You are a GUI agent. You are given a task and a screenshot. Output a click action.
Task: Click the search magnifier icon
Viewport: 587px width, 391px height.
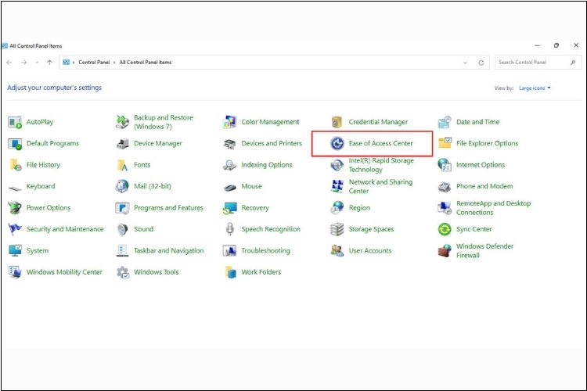(573, 63)
